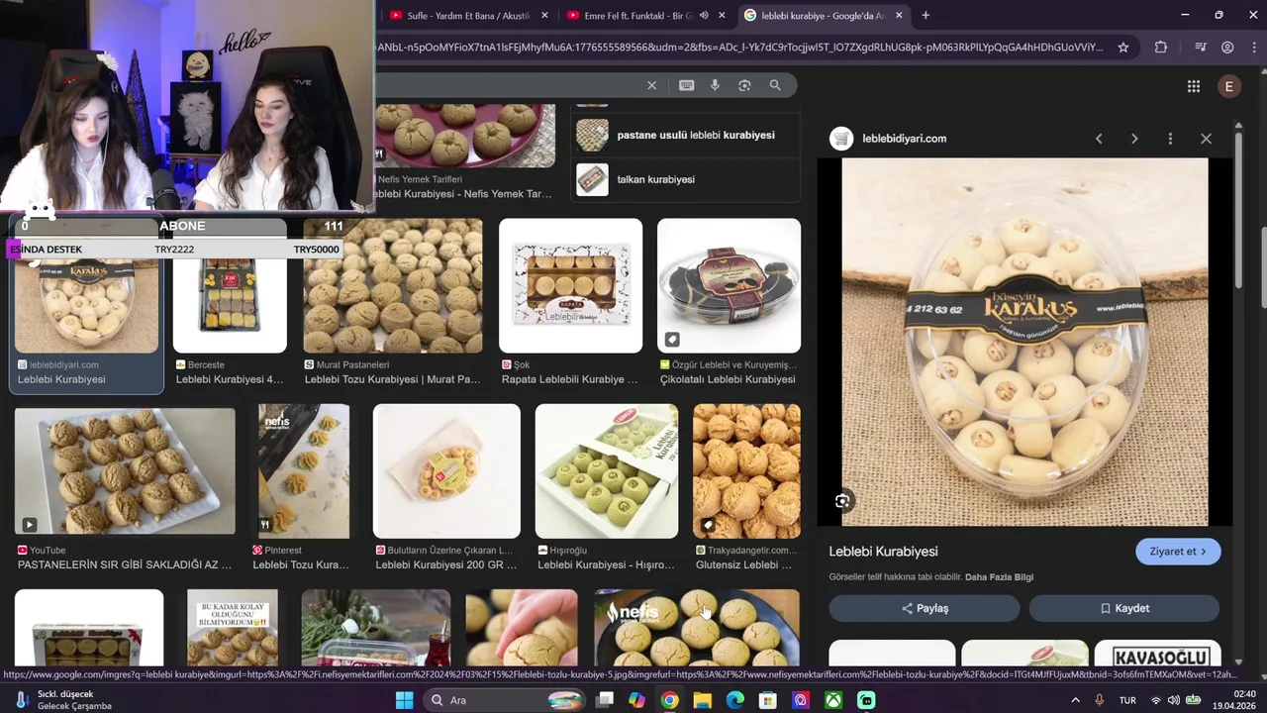Open Microsoft Edge from the taskbar

coord(734,700)
